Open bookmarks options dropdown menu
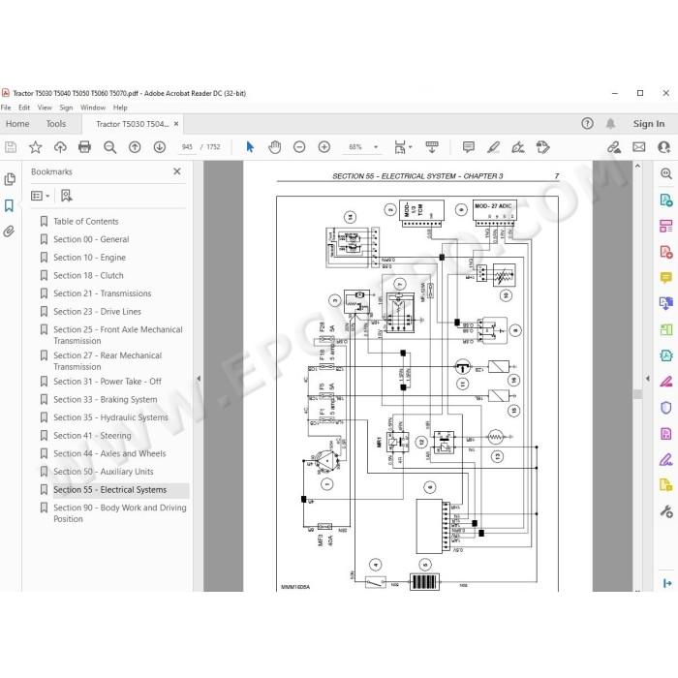 41,196
